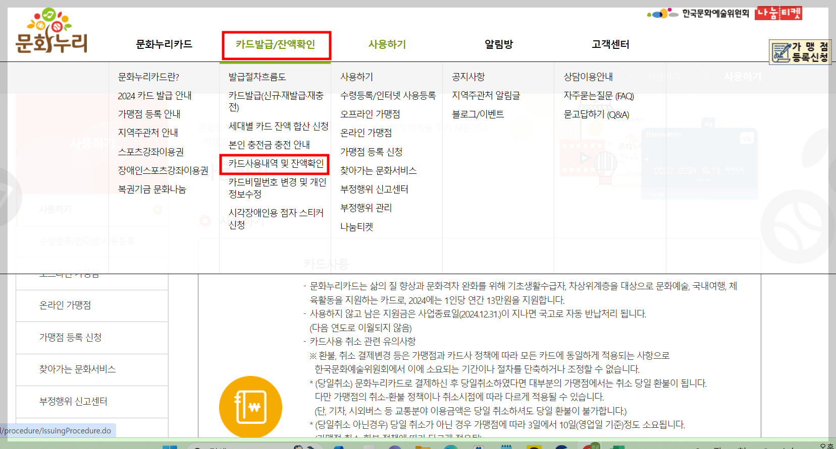
Task: Open 부정행위 관리 in the dropdown
Action: click(x=366, y=208)
